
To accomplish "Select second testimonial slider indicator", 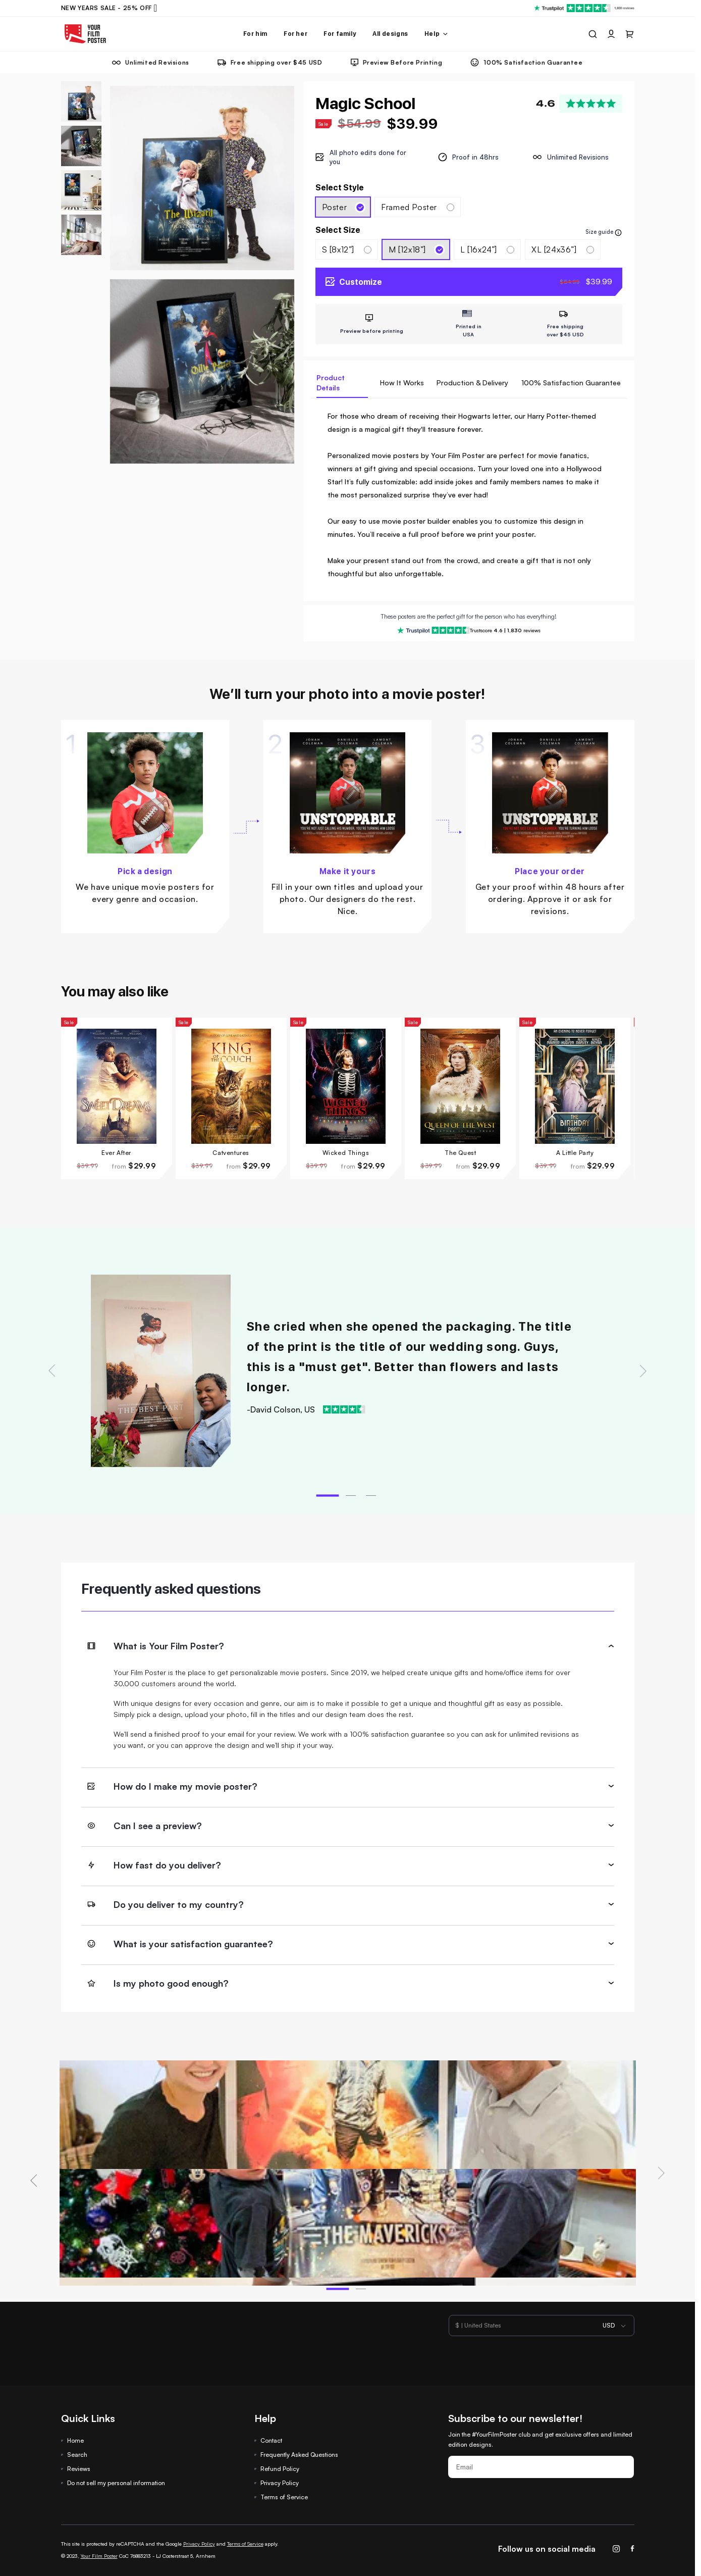I will (x=350, y=1494).
